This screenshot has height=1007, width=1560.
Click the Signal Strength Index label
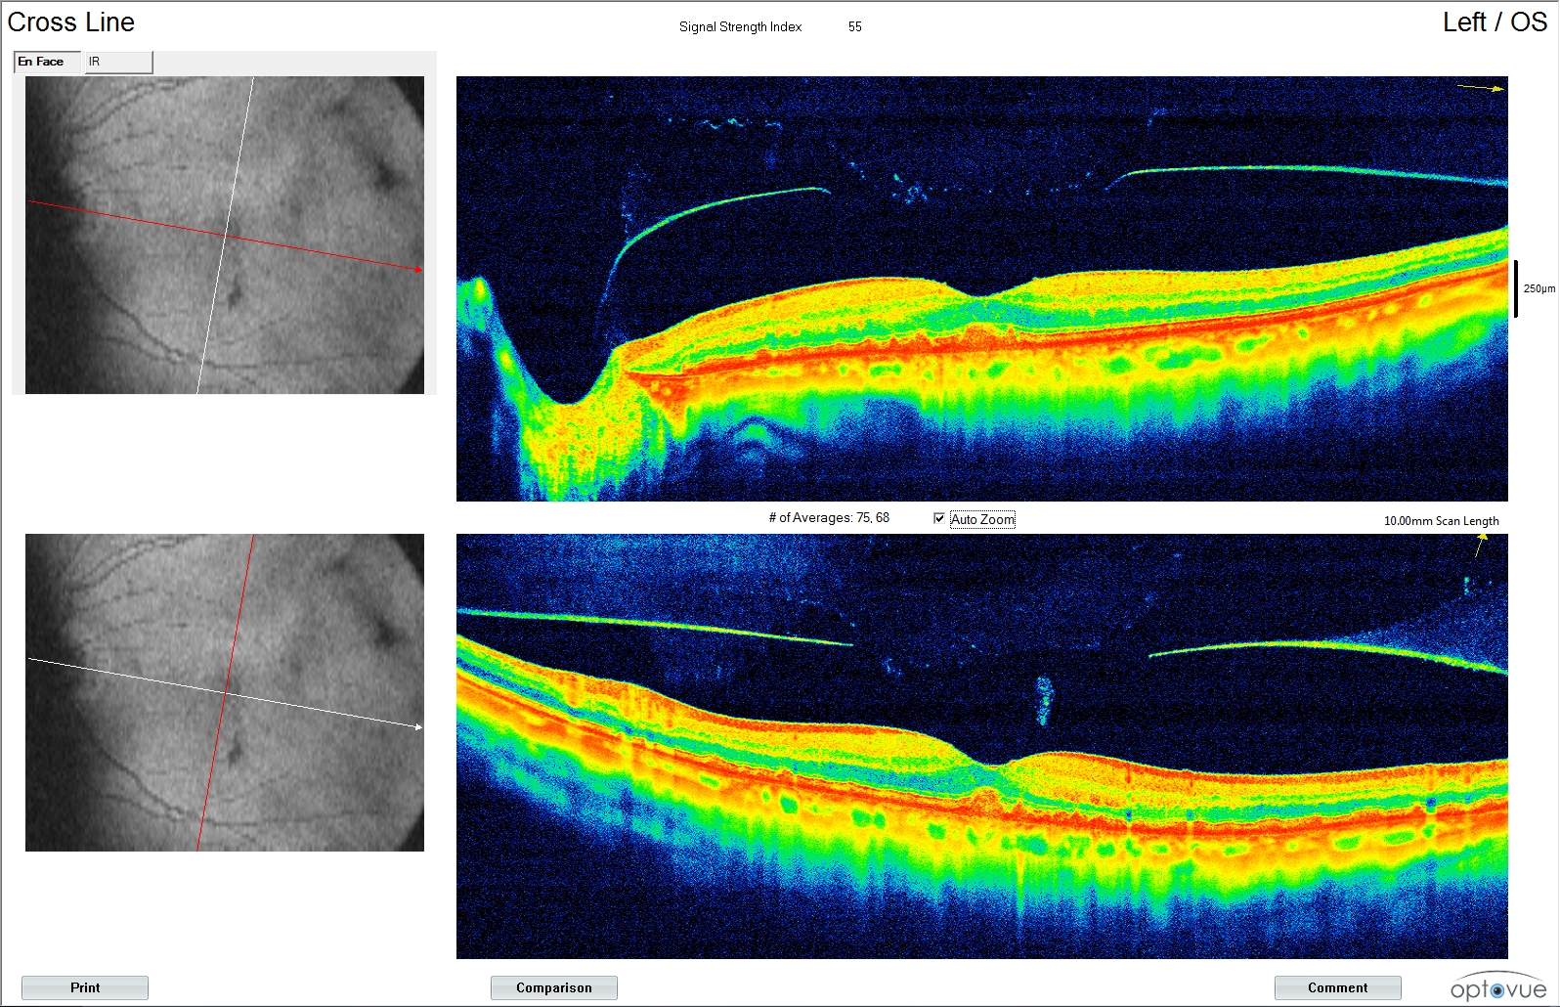[740, 26]
